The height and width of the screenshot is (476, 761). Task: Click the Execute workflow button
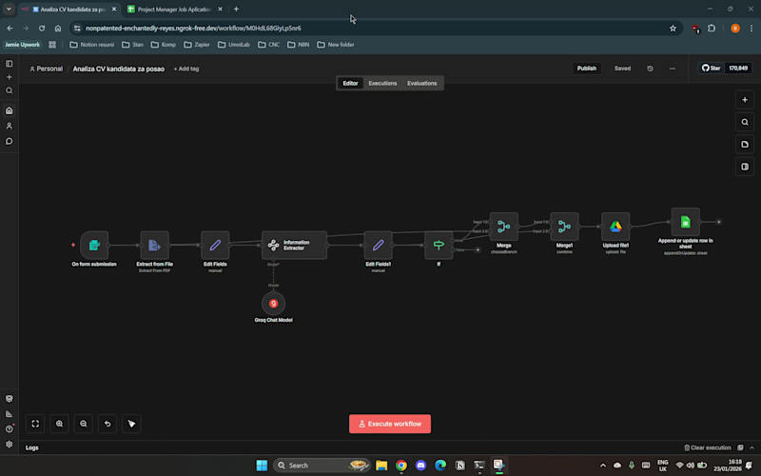click(390, 424)
